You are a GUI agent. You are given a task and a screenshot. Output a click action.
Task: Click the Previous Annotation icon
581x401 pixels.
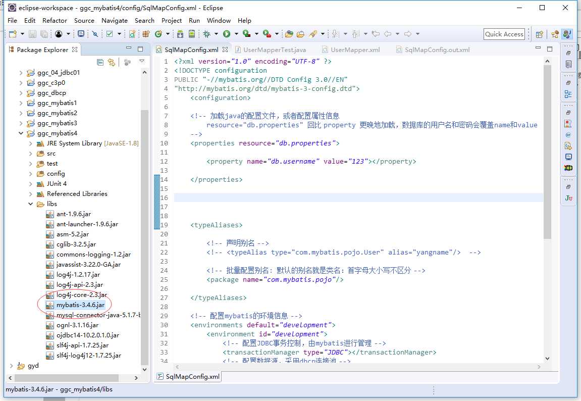tap(355, 34)
